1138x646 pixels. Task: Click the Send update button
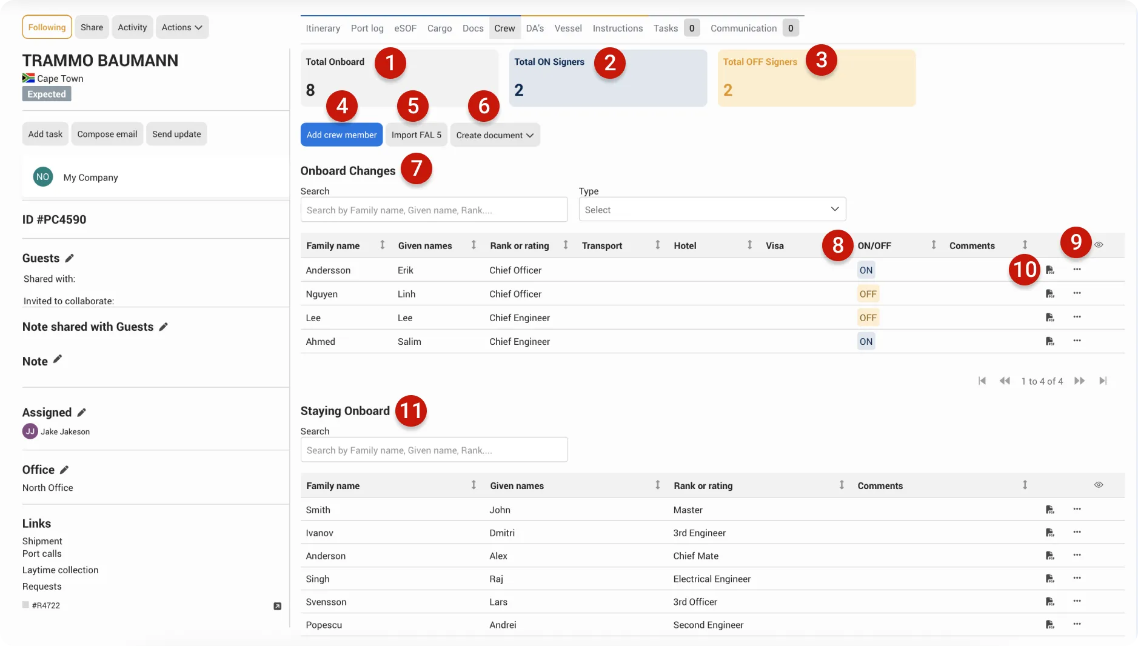176,134
